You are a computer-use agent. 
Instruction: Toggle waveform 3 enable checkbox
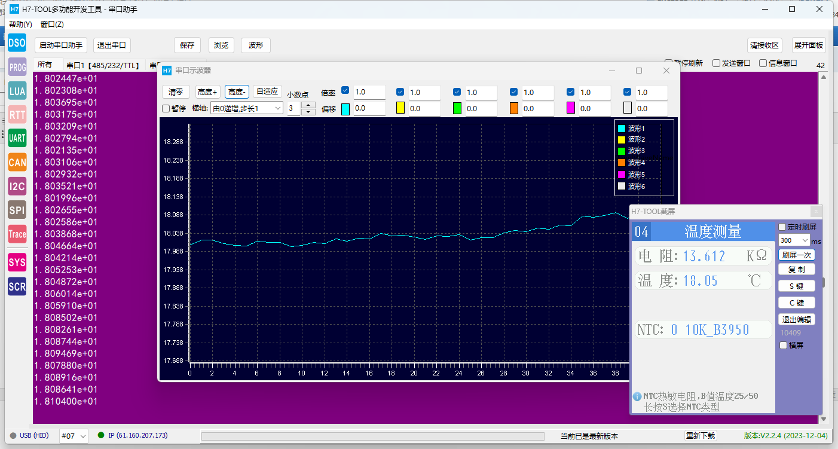457,92
